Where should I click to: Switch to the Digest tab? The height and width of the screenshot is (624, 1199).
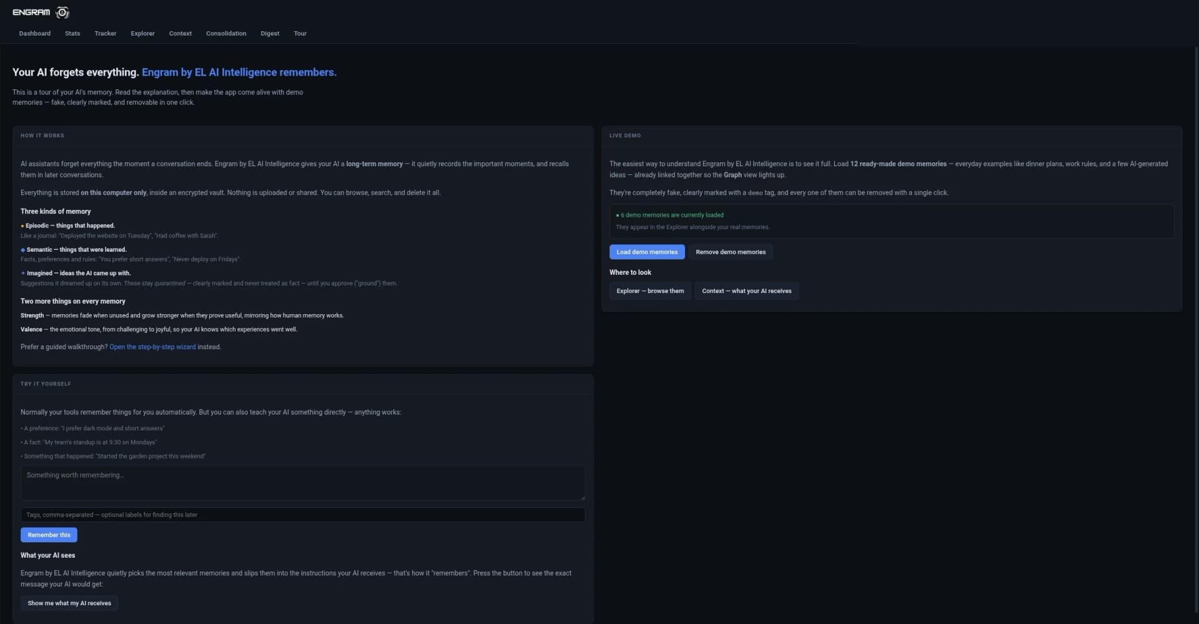pos(270,34)
